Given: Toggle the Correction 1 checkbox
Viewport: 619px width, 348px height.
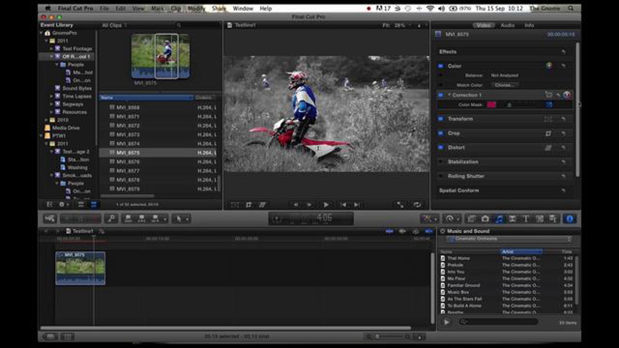Looking at the screenshot, I should point(441,95).
